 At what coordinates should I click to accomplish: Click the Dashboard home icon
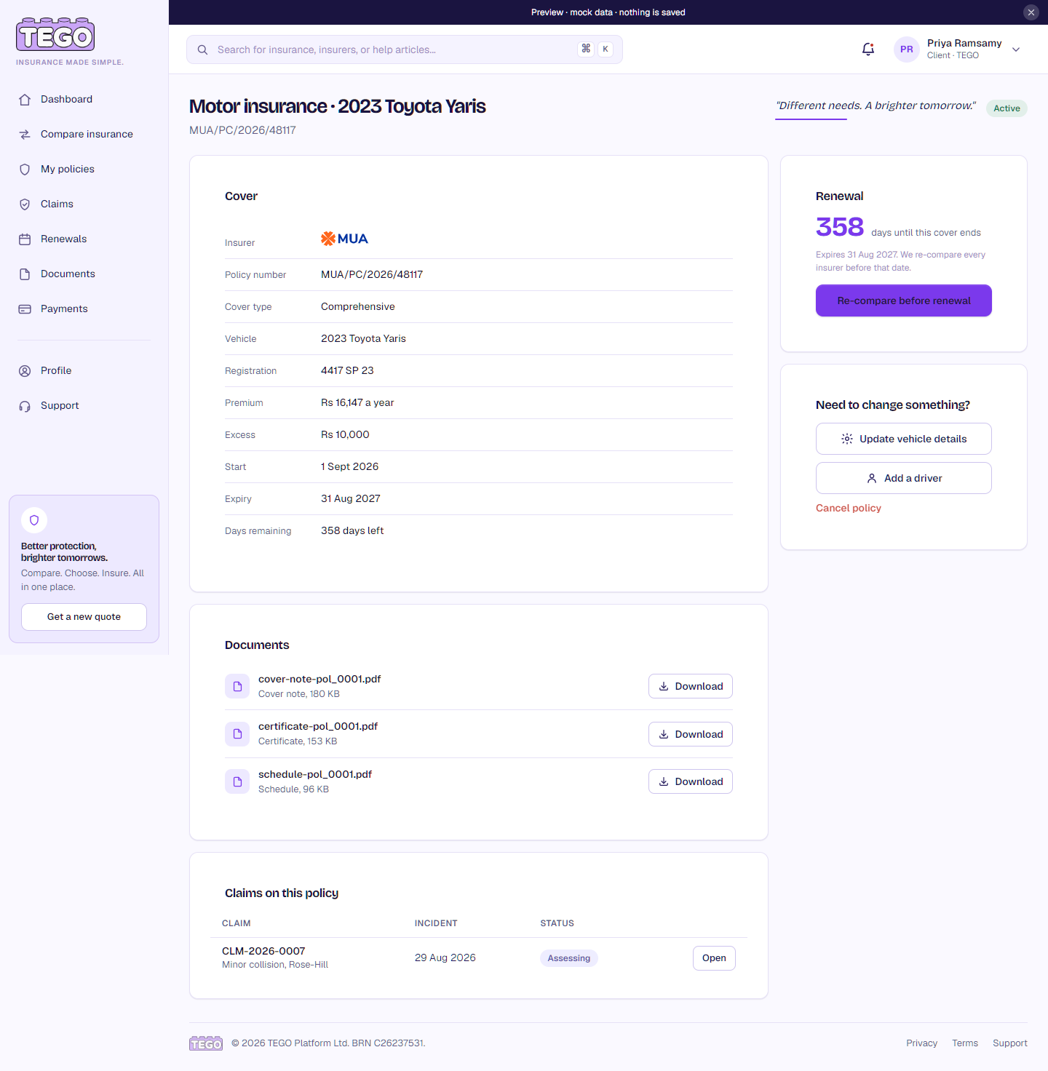pyautogui.click(x=25, y=100)
